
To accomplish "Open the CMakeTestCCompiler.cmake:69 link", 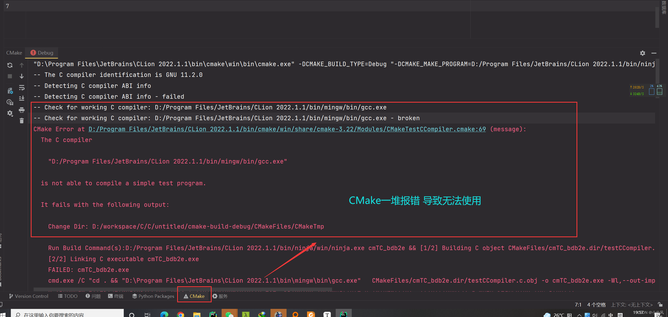I will point(287,129).
